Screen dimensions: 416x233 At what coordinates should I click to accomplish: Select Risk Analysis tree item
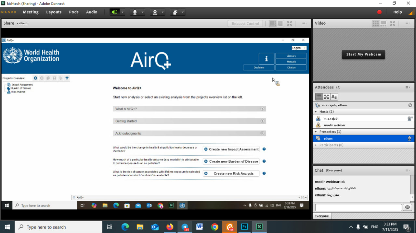[16, 92]
